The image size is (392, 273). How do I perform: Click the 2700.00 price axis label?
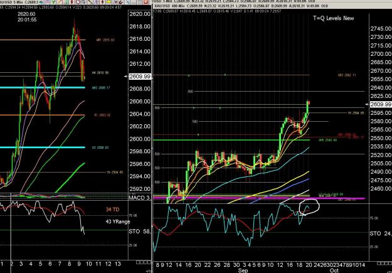click(x=381, y=54)
